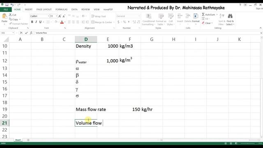Image resolution: width=263 pixels, height=148 pixels.
Task: Switch to the PAGE LAYOUT tab
Action: tap(44, 9)
